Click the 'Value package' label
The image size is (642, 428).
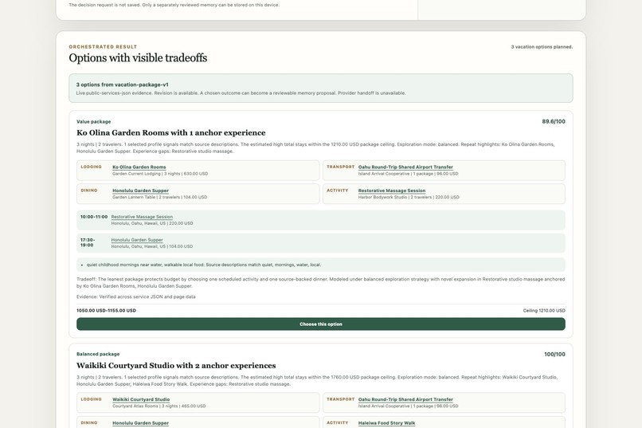click(93, 122)
